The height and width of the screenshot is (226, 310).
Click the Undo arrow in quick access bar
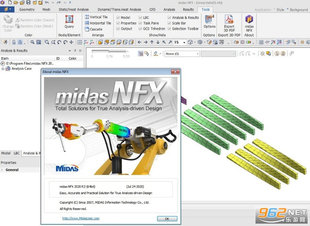(47, 3)
